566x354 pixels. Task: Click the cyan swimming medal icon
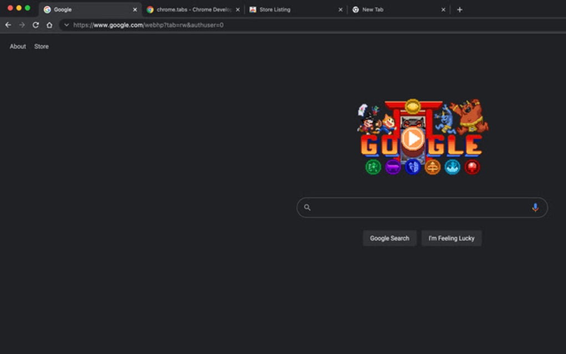point(452,167)
